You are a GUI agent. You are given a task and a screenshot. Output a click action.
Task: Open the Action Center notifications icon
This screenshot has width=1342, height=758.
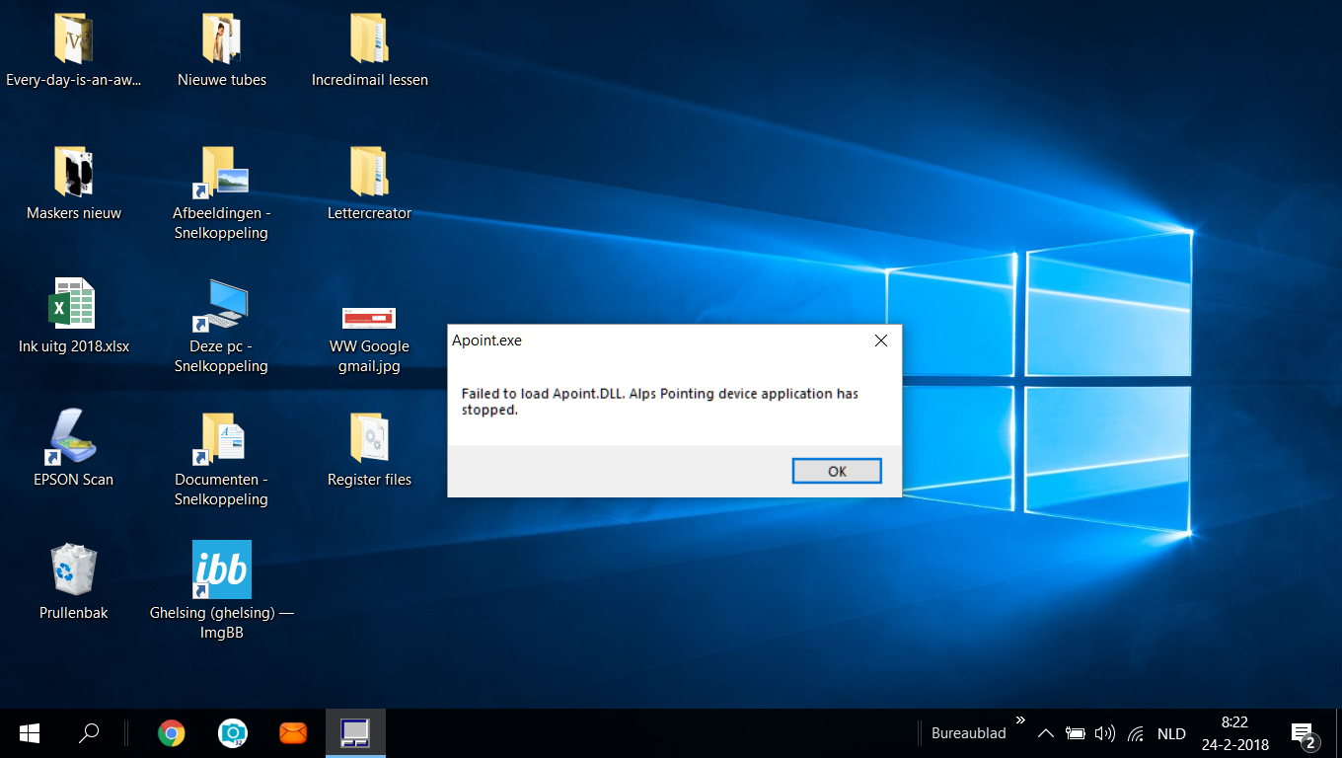click(x=1304, y=733)
